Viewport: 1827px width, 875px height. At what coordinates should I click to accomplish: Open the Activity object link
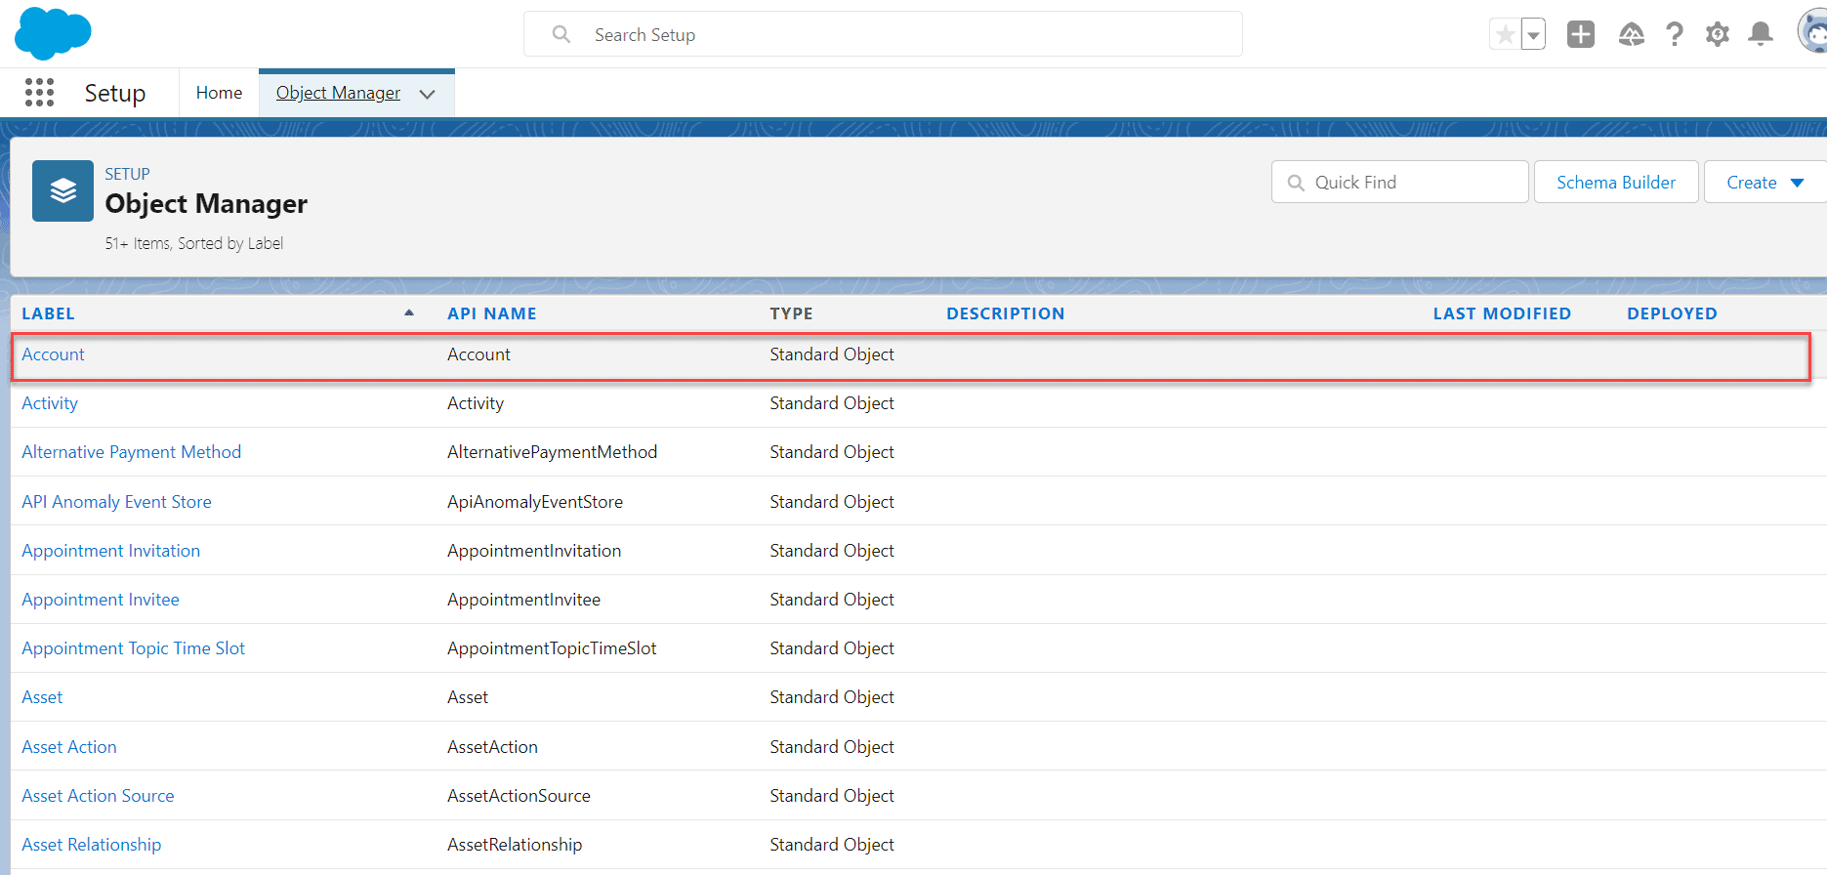click(50, 403)
